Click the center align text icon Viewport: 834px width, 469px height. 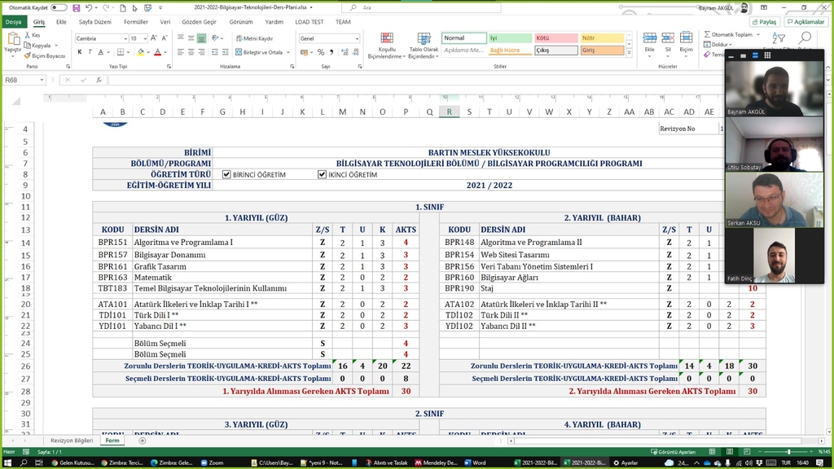[x=191, y=52]
